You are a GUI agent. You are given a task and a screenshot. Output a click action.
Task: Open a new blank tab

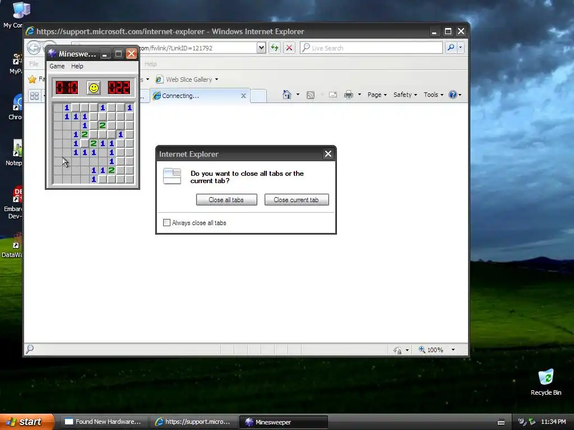(x=258, y=96)
